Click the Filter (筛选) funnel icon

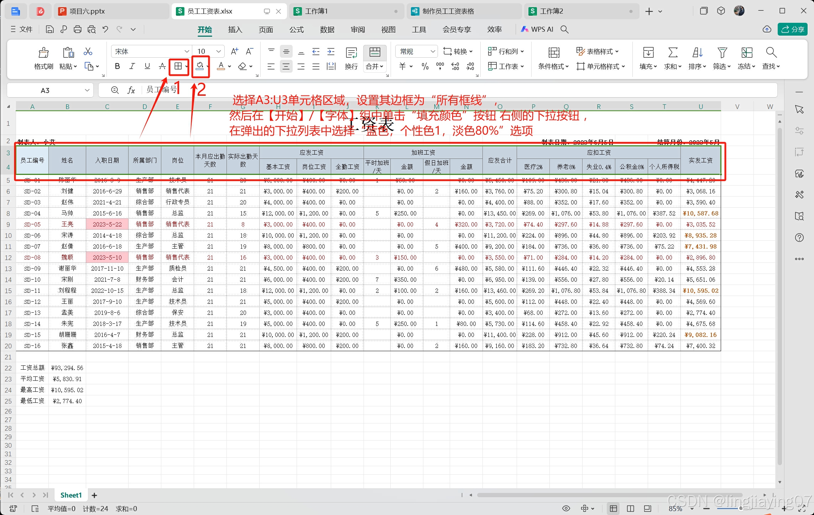click(x=722, y=53)
